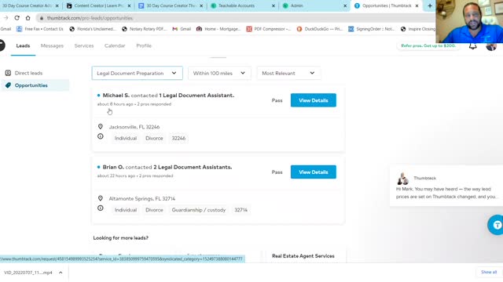Open the notifications bell icon
The width and height of the screenshot is (503, 282).
click(x=473, y=46)
